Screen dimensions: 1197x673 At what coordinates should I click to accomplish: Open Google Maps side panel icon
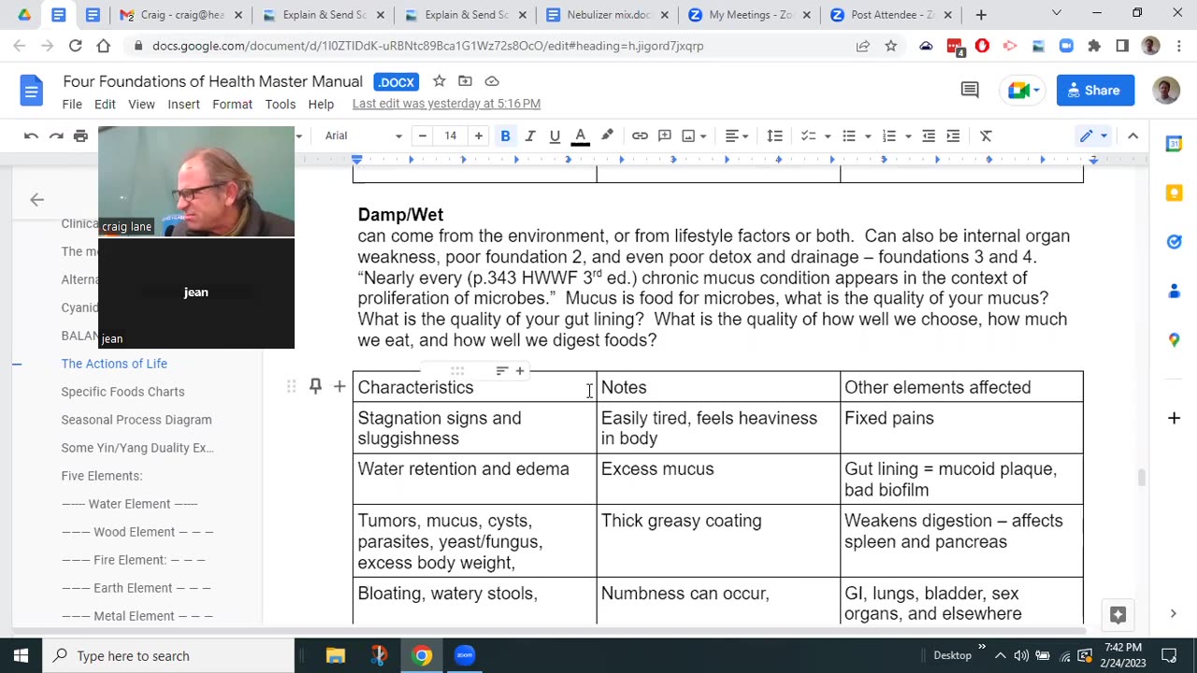point(1174,340)
